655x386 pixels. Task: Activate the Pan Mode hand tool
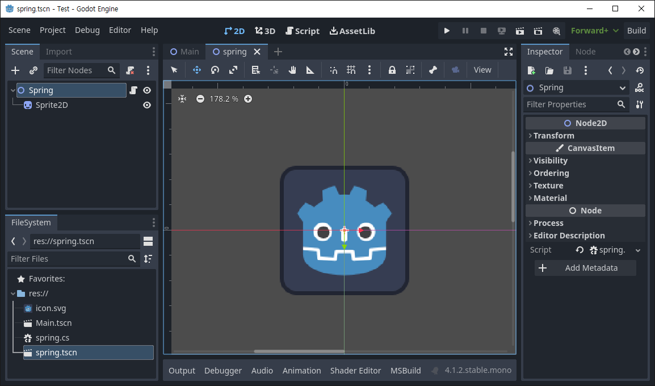point(292,70)
